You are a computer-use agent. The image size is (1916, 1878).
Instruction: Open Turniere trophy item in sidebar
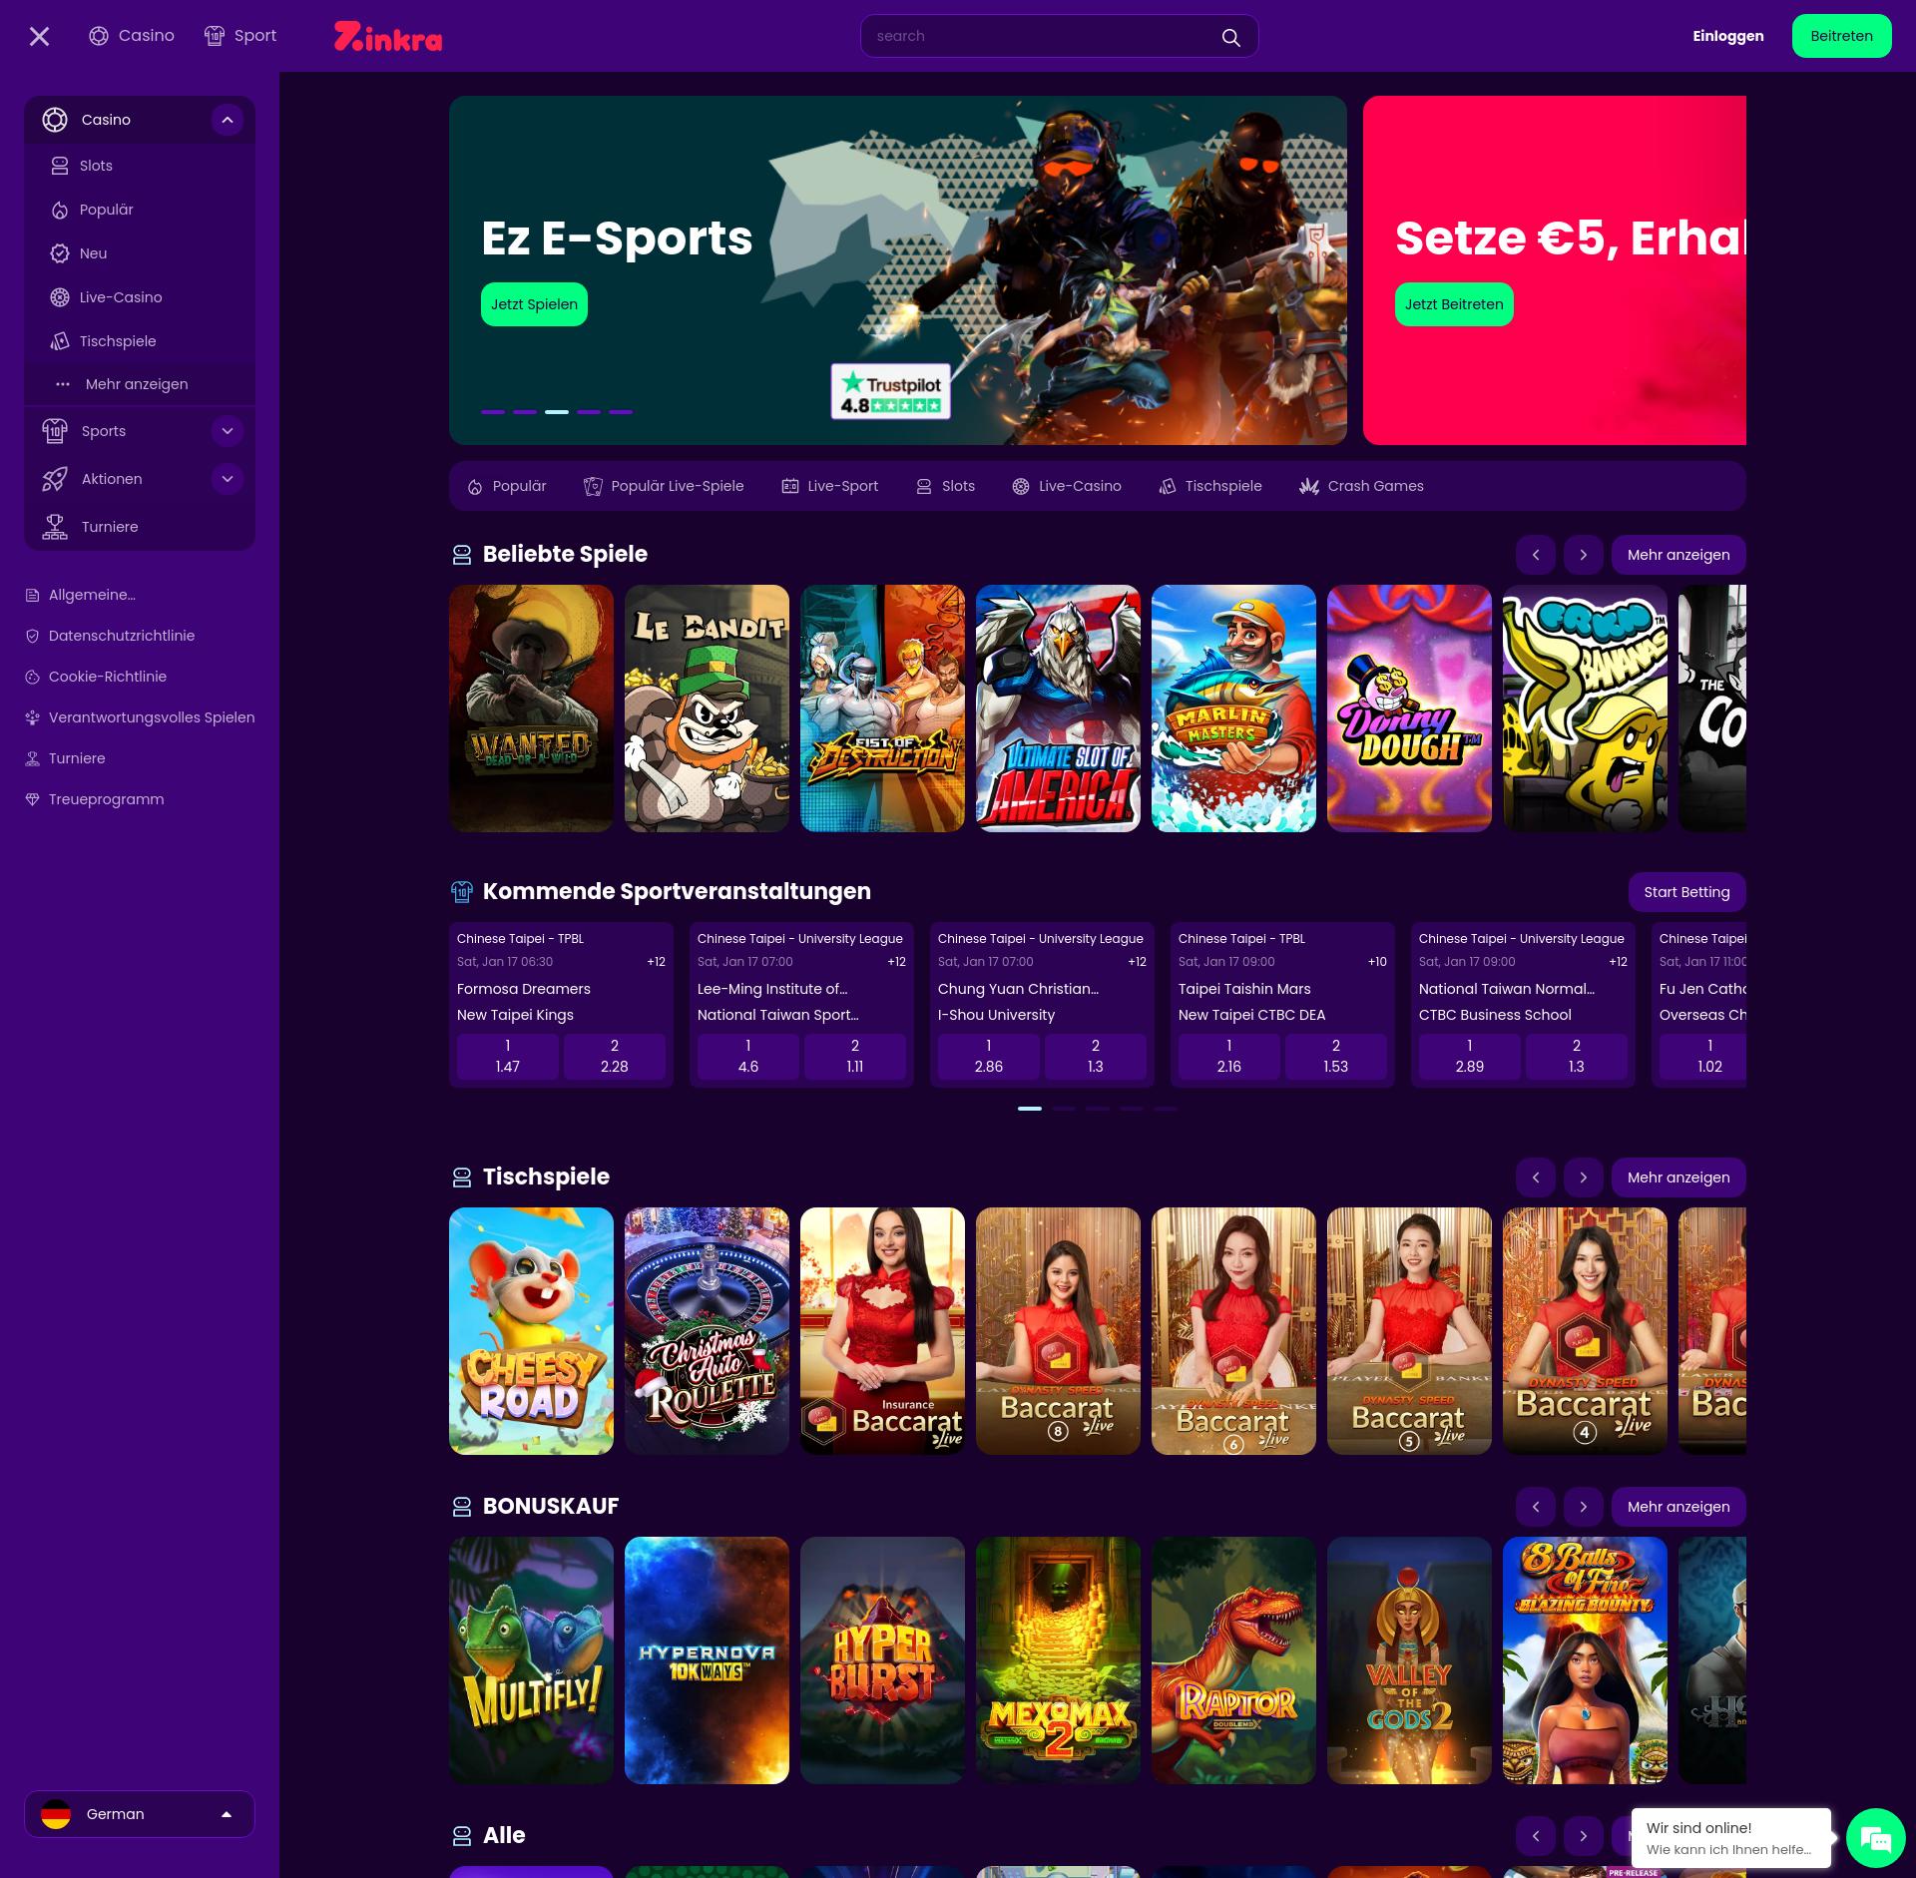point(110,527)
